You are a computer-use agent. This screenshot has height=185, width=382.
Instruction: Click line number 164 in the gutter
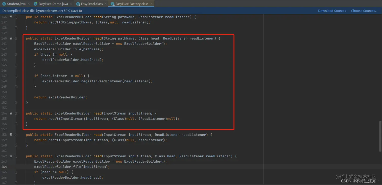4,167
